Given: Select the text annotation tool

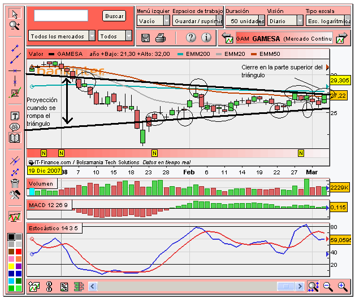Looking at the screenshot, I should coord(15,116).
